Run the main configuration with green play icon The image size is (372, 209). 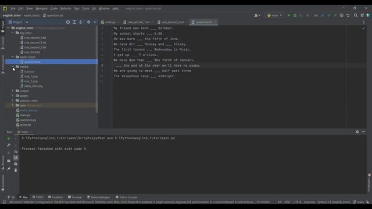(289, 16)
